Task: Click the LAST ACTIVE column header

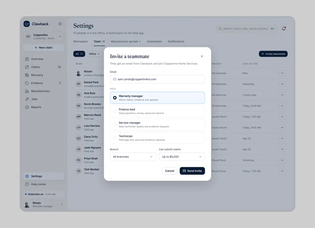Action: coord(250,64)
